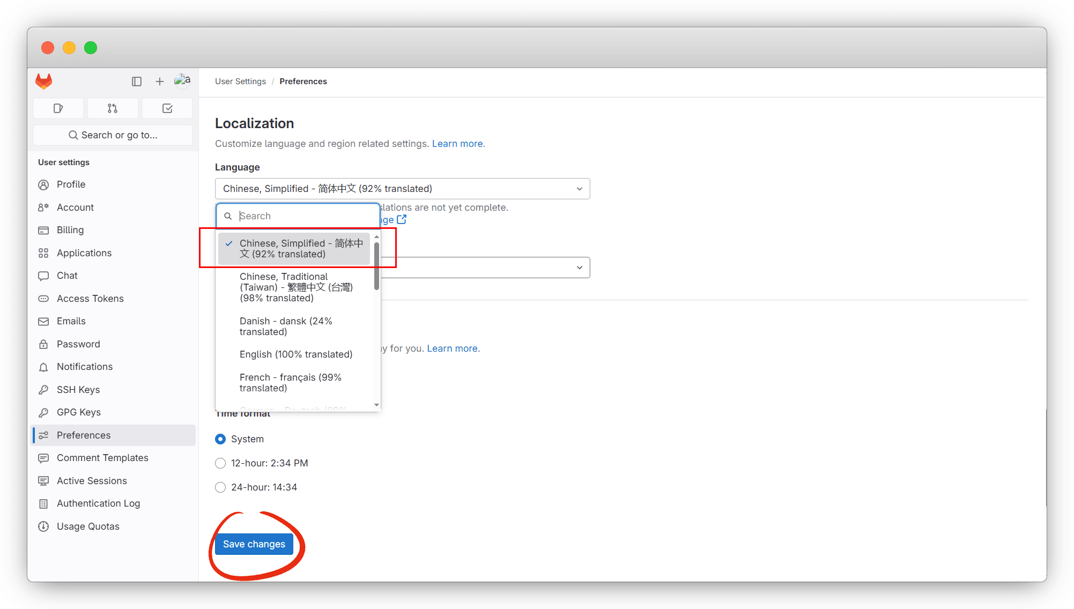Click external link icon beside language text
This screenshot has width=1074, height=609.
pyautogui.click(x=402, y=219)
